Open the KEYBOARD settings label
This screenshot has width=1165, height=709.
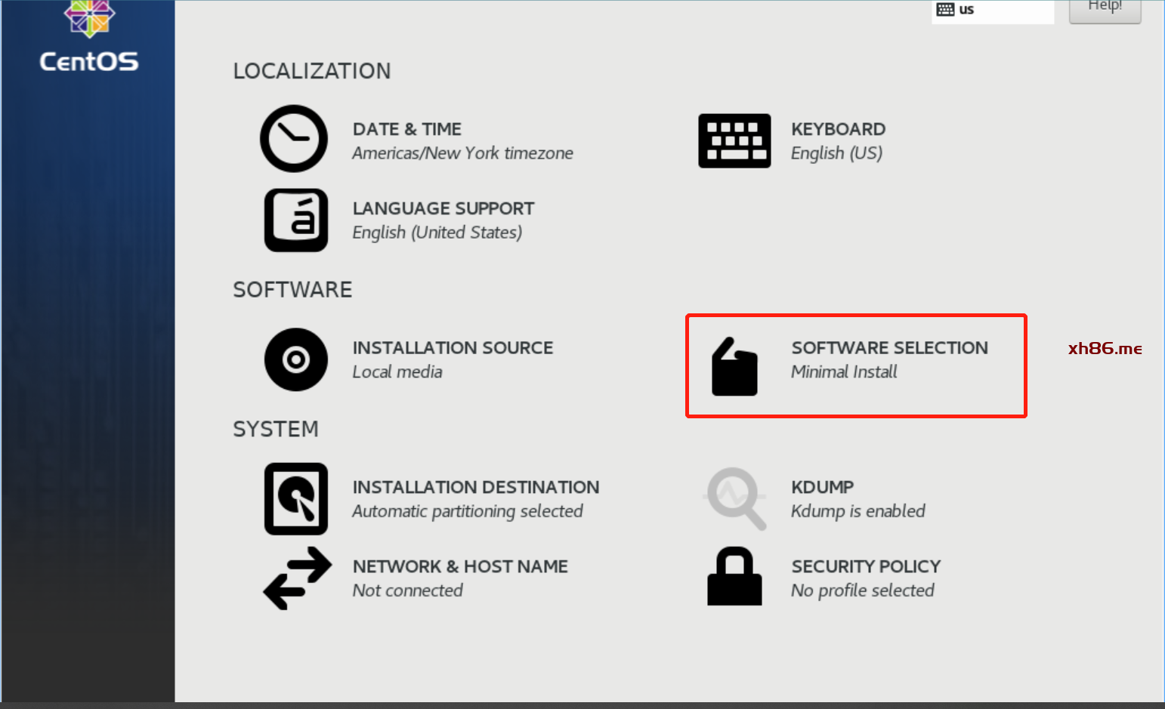tap(838, 129)
